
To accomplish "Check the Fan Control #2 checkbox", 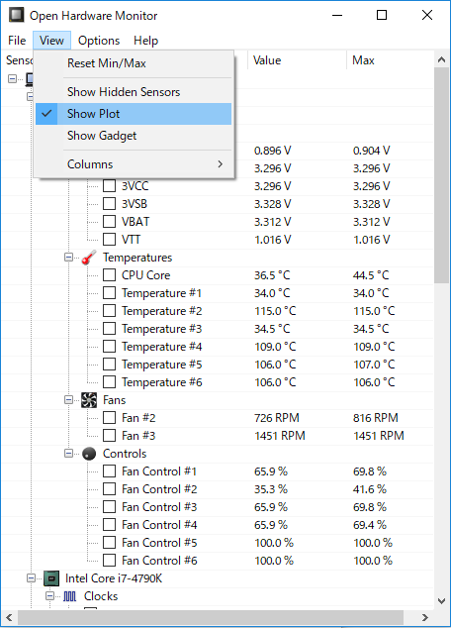I will tap(109, 489).
